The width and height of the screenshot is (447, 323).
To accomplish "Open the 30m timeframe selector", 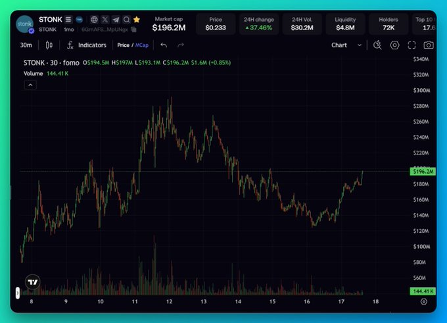I will [26, 45].
